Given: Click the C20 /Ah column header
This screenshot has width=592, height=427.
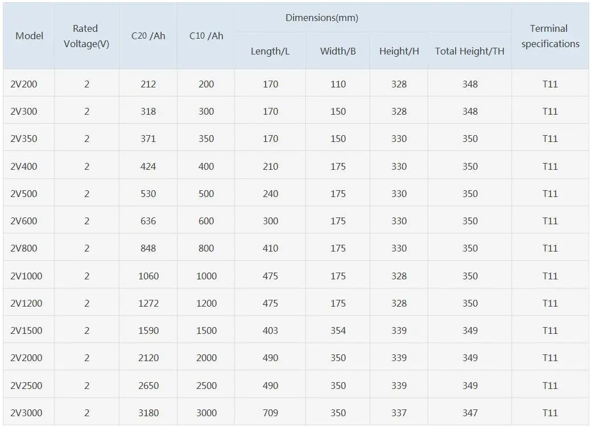Looking at the screenshot, I should pos(148,36).
